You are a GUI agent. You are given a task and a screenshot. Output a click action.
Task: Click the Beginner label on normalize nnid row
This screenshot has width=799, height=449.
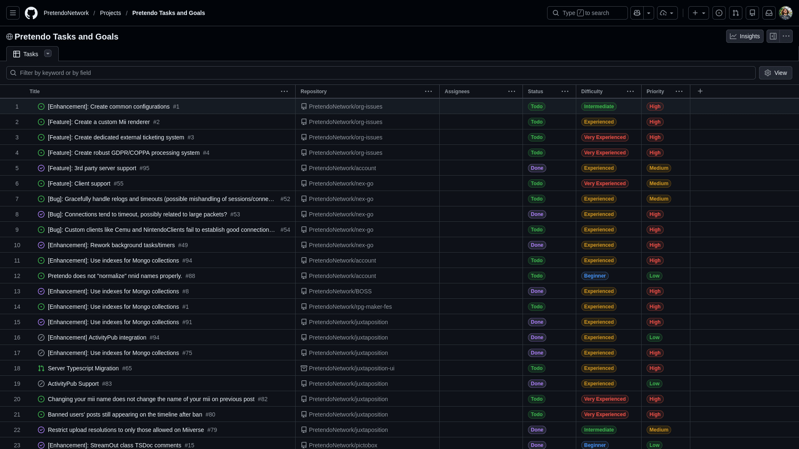[x=595, y=276]
